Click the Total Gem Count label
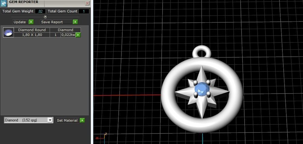303x144 pixels. tap(62, 11)
